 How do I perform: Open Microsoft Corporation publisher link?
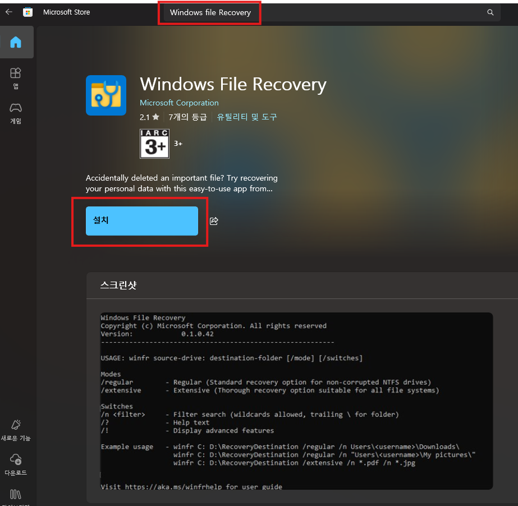tap(179, 103)
